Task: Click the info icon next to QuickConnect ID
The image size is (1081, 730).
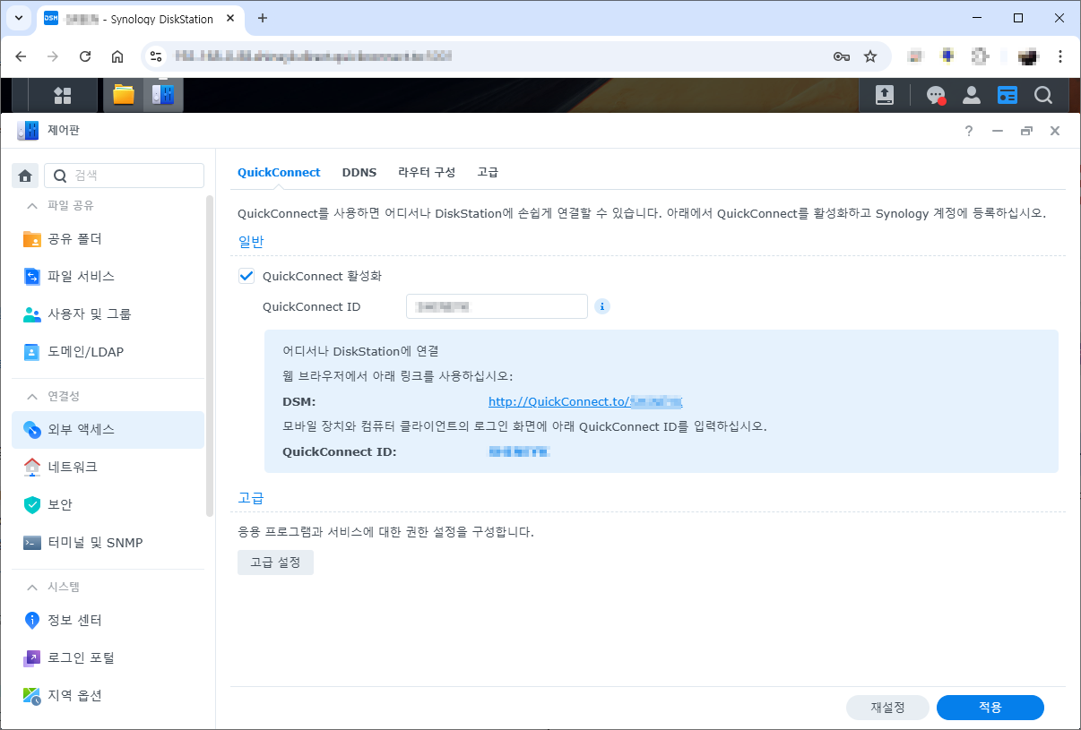Action: 602,306
